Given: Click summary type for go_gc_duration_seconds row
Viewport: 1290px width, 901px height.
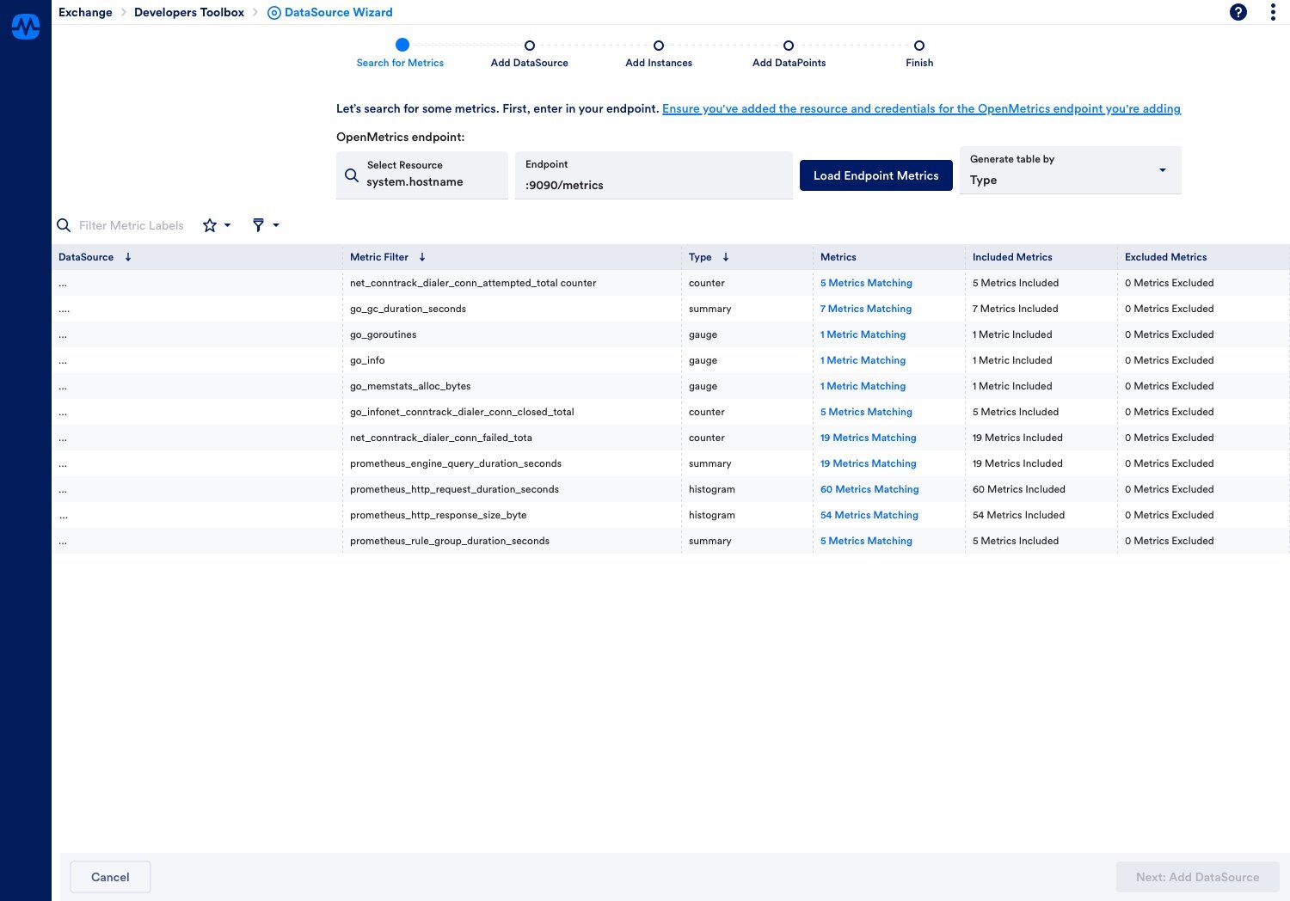Looking at the screenshot, I should click(709, 309).
